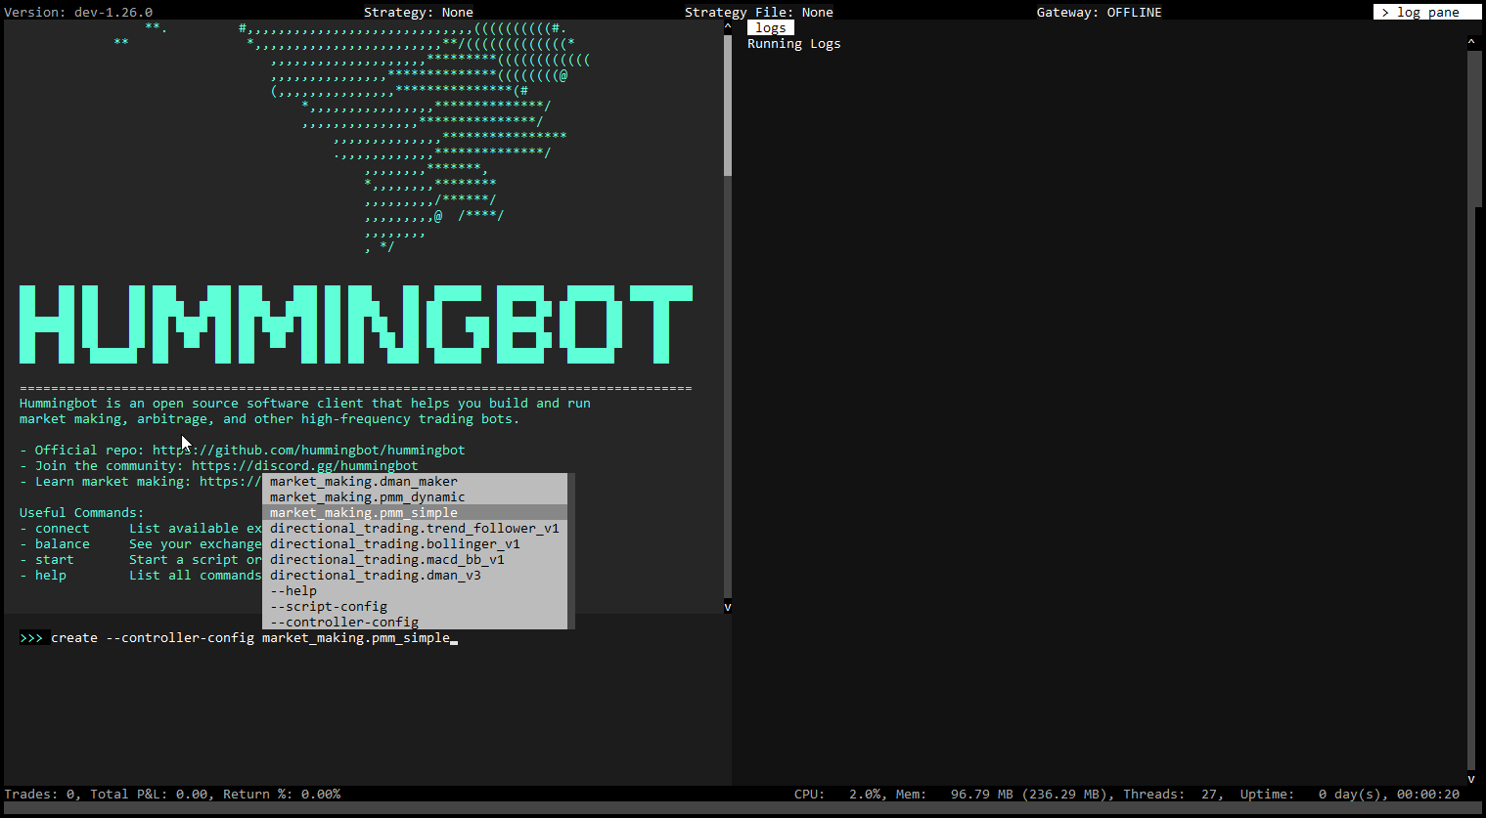Screen dimensions: 1486x818
Task: Click the output pane scroll-down arrow
Action: pyautogui.click(x=727, y=607)
